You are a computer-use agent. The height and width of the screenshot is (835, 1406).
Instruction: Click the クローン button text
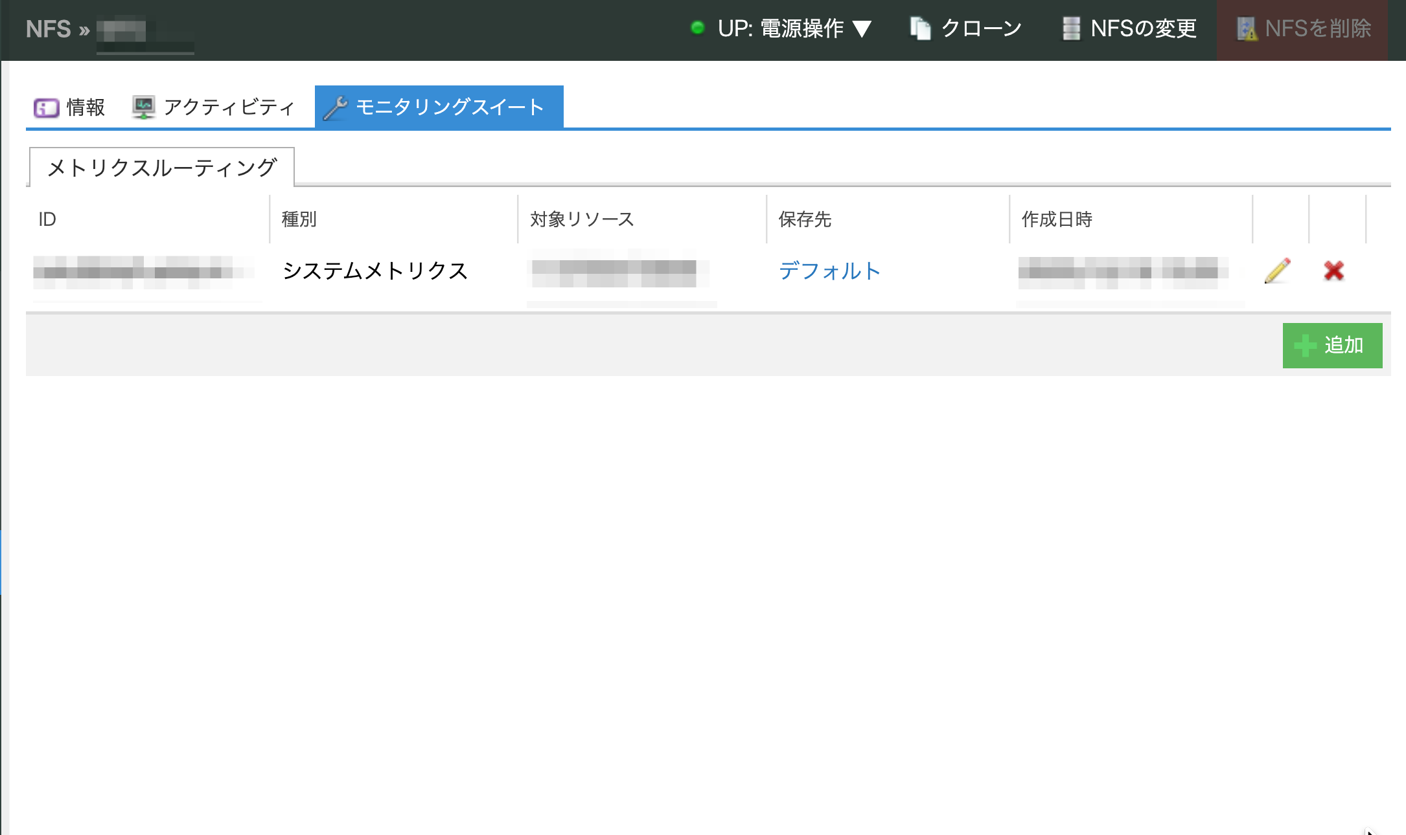[x=981, y=28]
